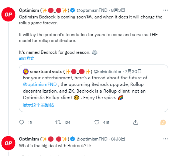Screen dimensions: 172x156
Task: Click the 8月3日 timestamp of first tweet
Action: [x=118, y=10]
